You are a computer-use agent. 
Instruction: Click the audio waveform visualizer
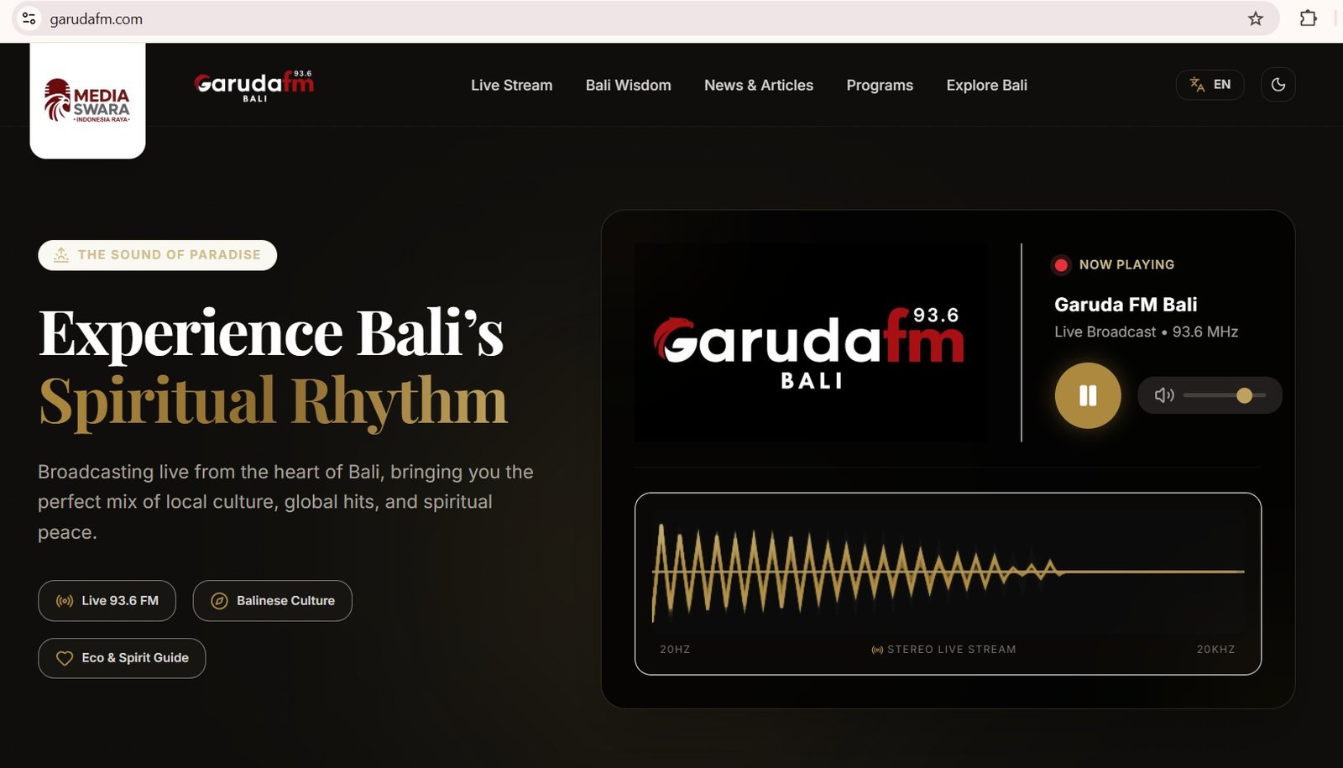(948, 572)
